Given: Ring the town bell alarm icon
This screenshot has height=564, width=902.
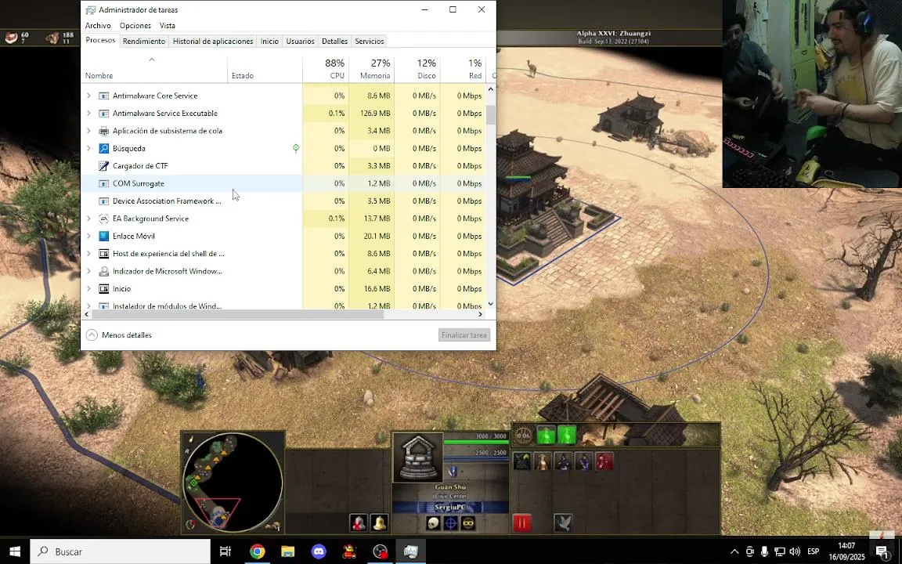Looking at the screenshot, I should 378,523.
